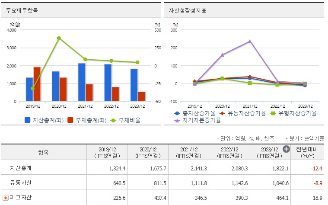Select the 주요재무항목 panel title
Viewport: 328px width, 205px height.
coord(22,10)
